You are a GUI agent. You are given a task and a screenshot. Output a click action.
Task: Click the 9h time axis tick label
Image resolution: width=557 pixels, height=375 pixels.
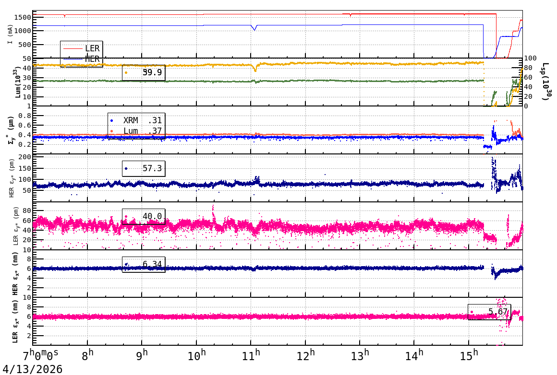[142, 356]
